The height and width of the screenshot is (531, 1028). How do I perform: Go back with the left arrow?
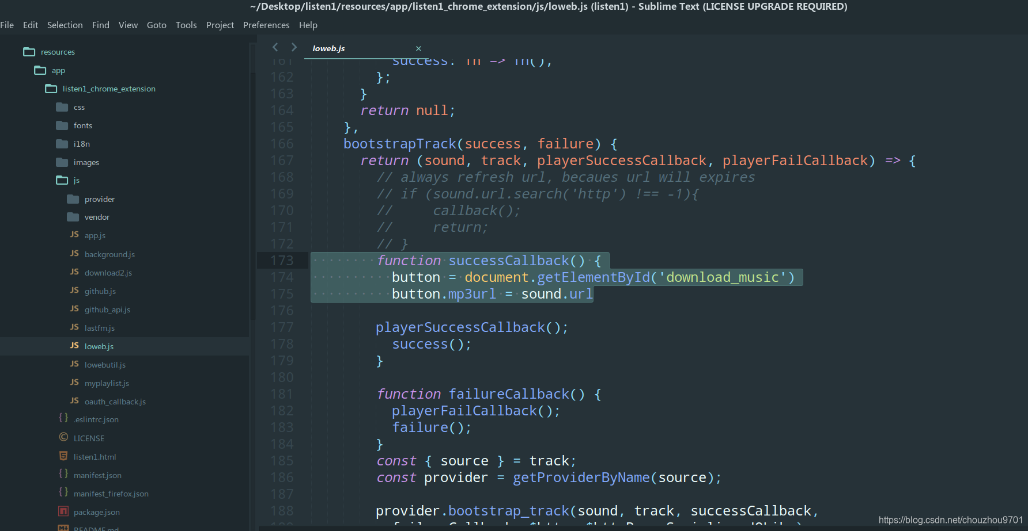click(275, 47)
